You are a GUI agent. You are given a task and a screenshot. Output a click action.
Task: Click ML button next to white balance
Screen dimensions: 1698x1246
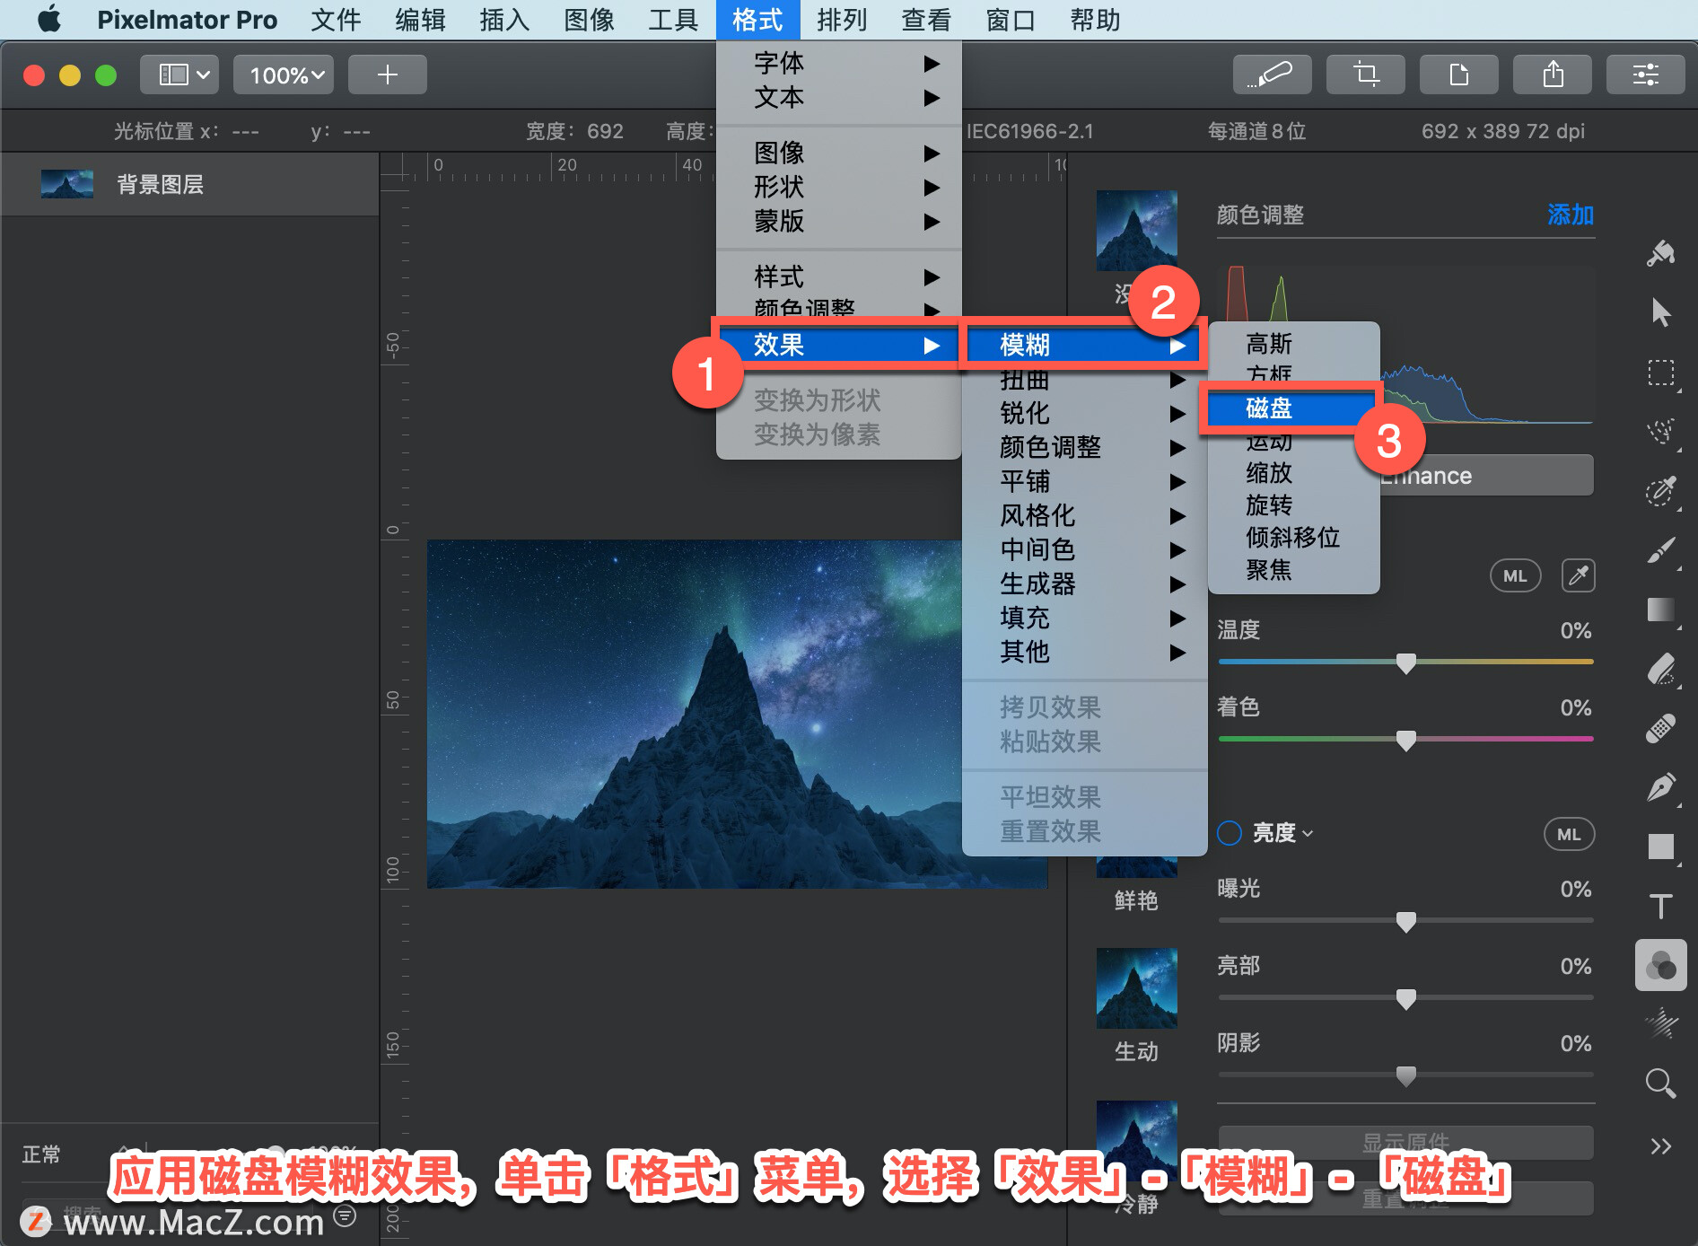(1516, 575)
